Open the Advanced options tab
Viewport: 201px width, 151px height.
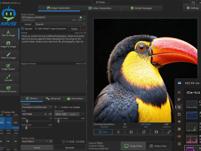coord(53,98)
